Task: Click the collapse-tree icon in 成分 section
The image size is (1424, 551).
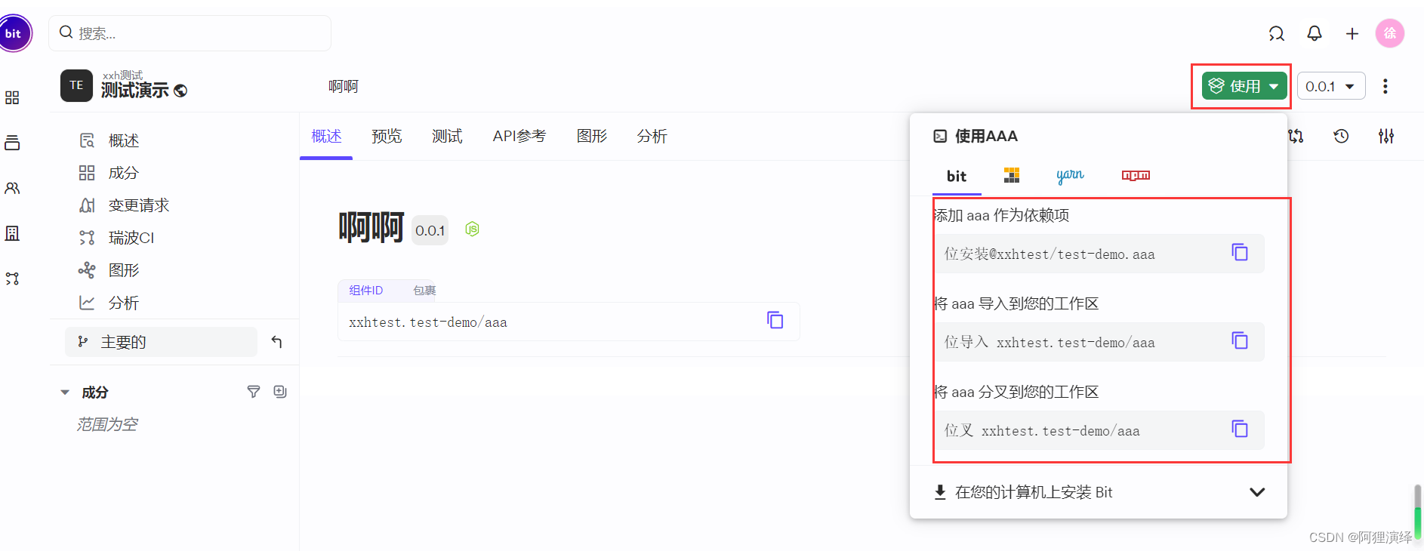Action: tap(280, 392)
